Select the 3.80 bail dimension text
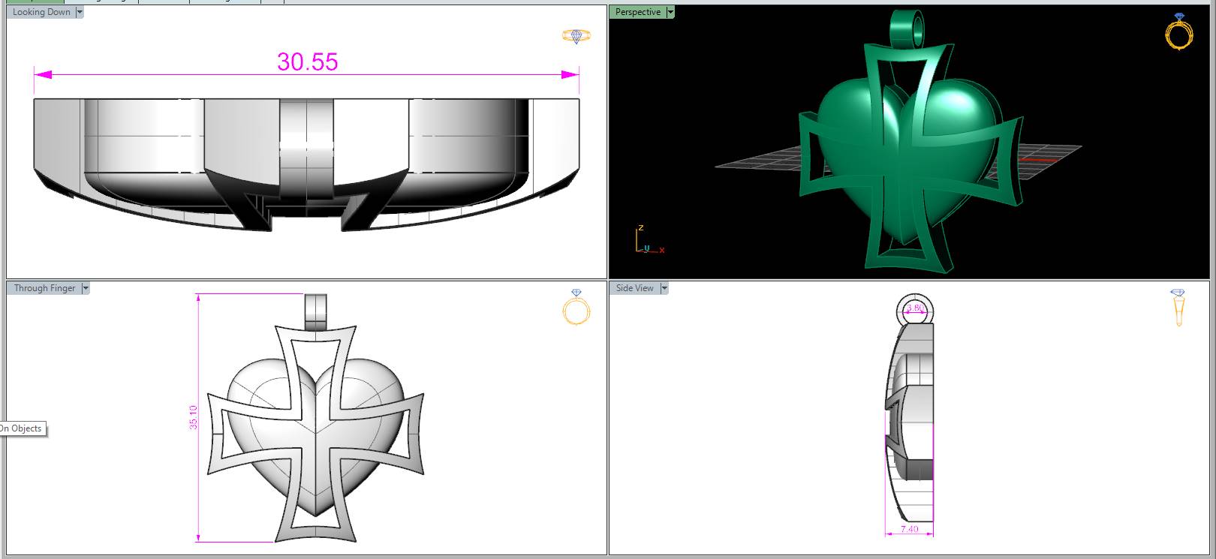This screenshot has height=559, width=1216. [x=915, y=308]
